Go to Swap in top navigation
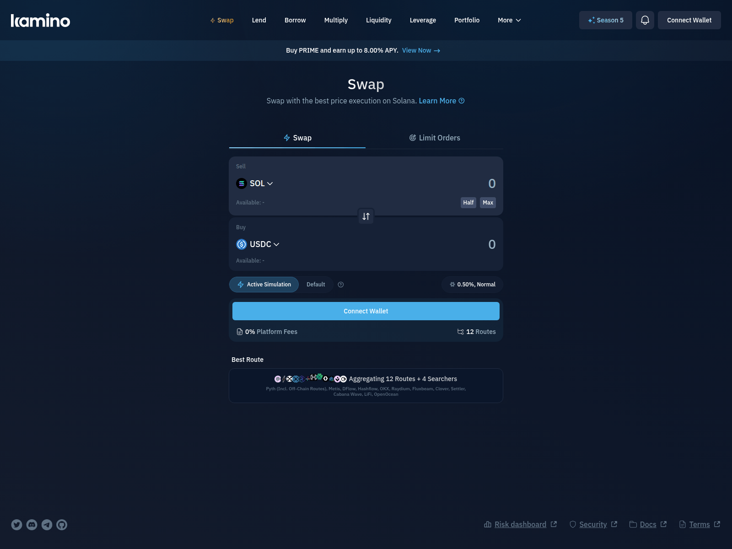Screen dimensions: 732x549 tap(222, 20)
